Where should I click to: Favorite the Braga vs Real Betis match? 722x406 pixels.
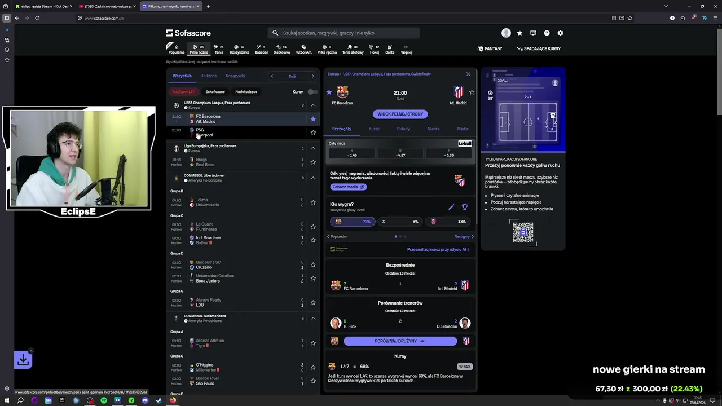tap(313, 162)
